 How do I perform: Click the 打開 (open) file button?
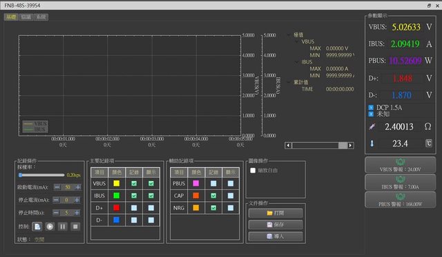pos(276,213)
